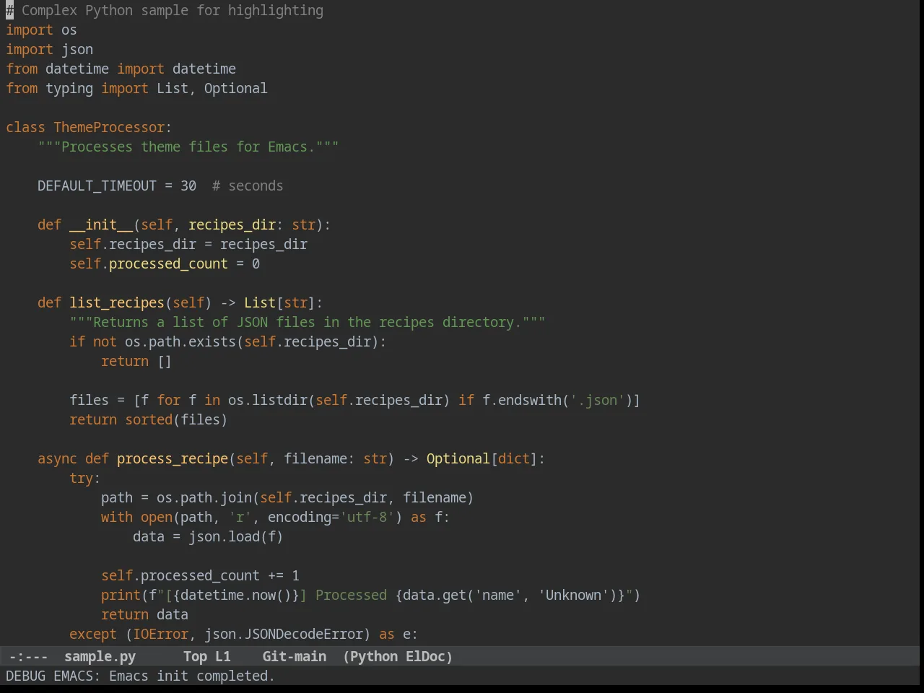Click 'sorted' in the return sorted(files) line
Viewport: 924px width, 693px height.
149,419
